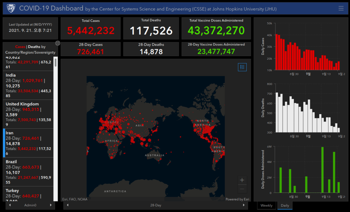The height and width of the screenshot is (212, 350).
Task: Click the Johns Hopkins shield logo
Action: (11, 8)
